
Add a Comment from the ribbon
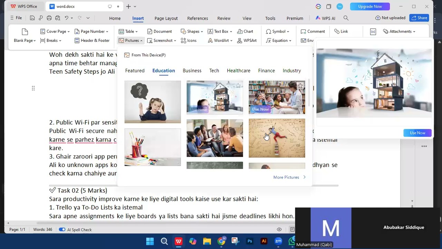pos(313,31)
